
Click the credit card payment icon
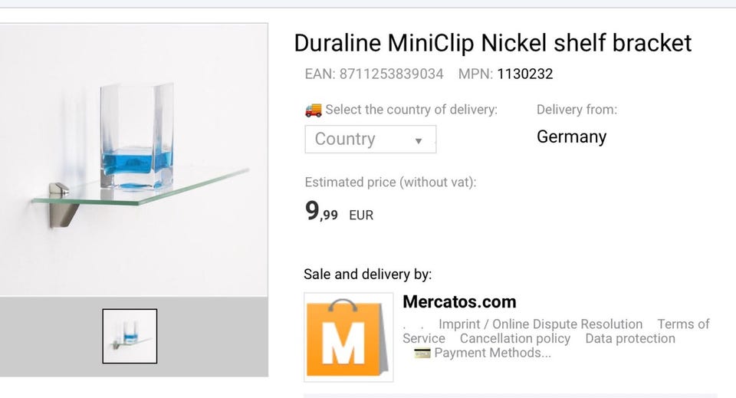tap(422, 354)
